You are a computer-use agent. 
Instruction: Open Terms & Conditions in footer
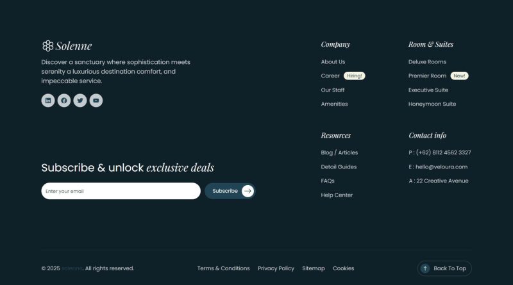pos(223,268)
